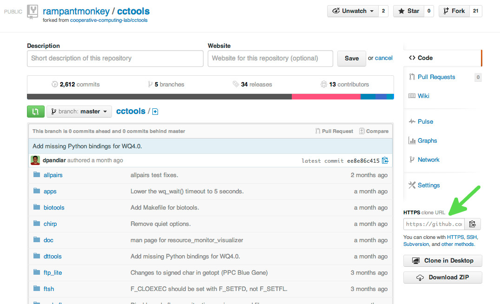Click the Graphs bar chart icon

pos(412,141)
